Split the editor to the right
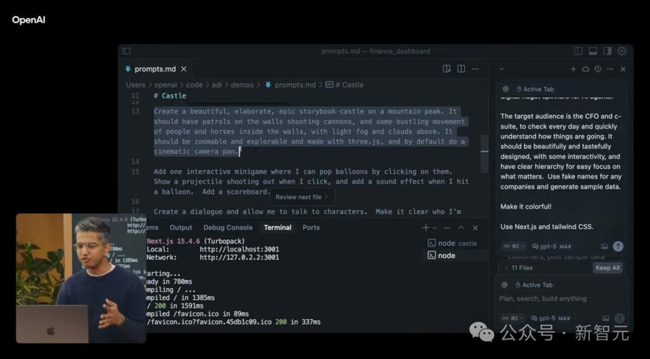 [x=461, y=69]
